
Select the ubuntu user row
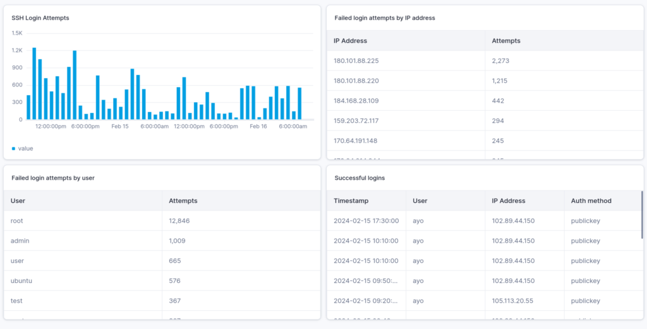tap(21, 281)
